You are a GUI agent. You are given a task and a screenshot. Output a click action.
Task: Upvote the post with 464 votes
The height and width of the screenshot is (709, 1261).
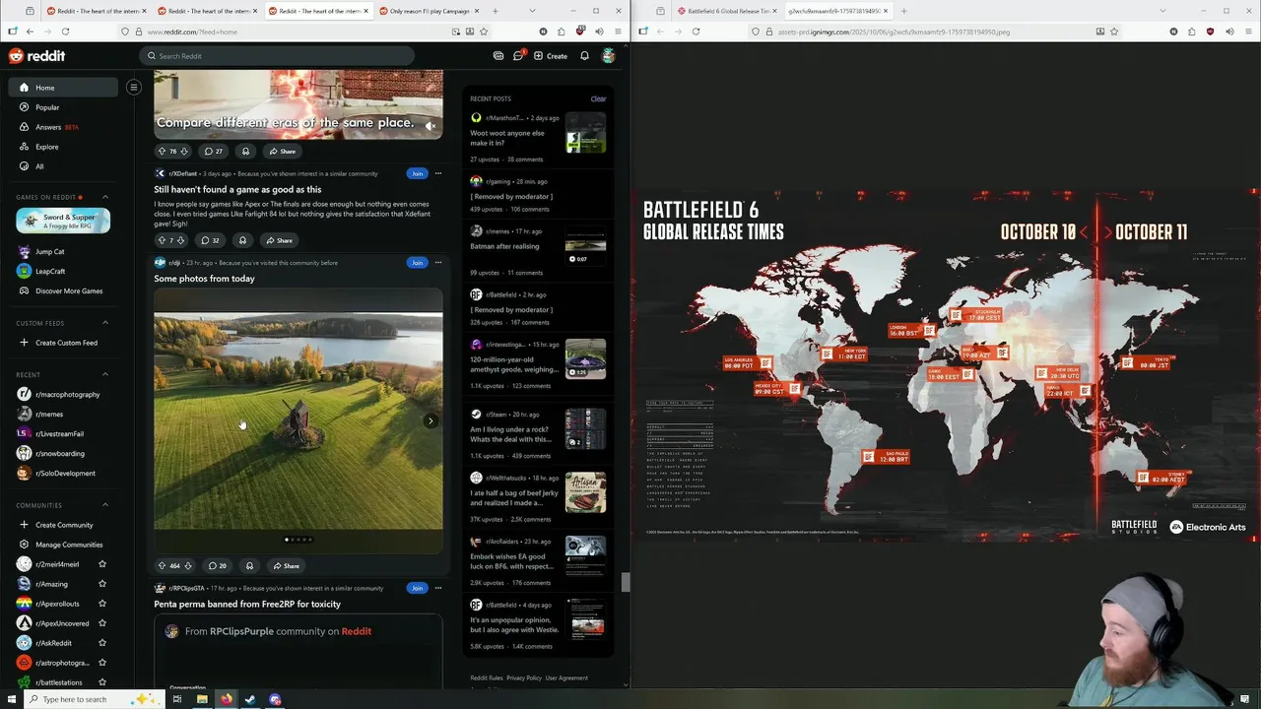coord(162,565)
